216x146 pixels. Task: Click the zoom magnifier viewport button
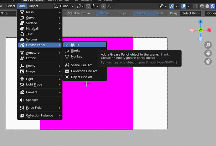208,45
